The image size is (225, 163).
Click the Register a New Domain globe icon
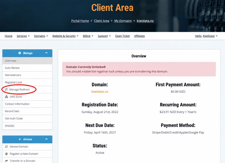click(x=6, y=154)
